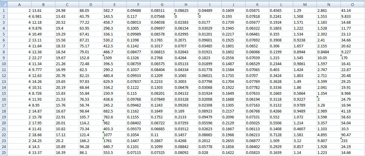The image size is (365, 156).
Task: Select cell containing 58.63
Action: (353, 117)
